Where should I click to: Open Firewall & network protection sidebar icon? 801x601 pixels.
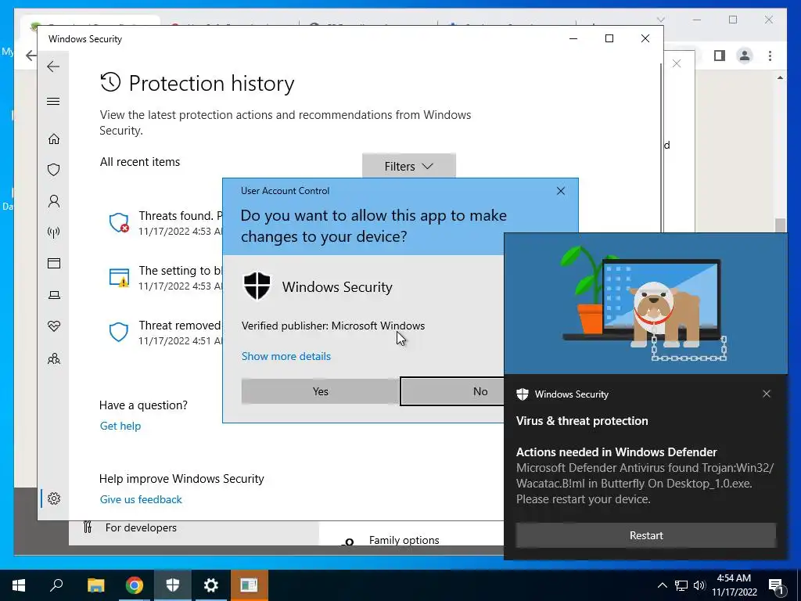point(54,232)
